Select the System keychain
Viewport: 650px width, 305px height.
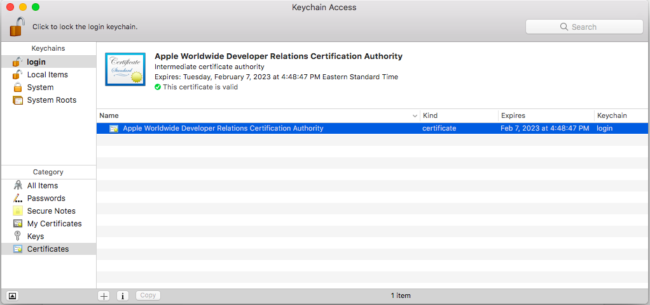[x=48, y=88]
